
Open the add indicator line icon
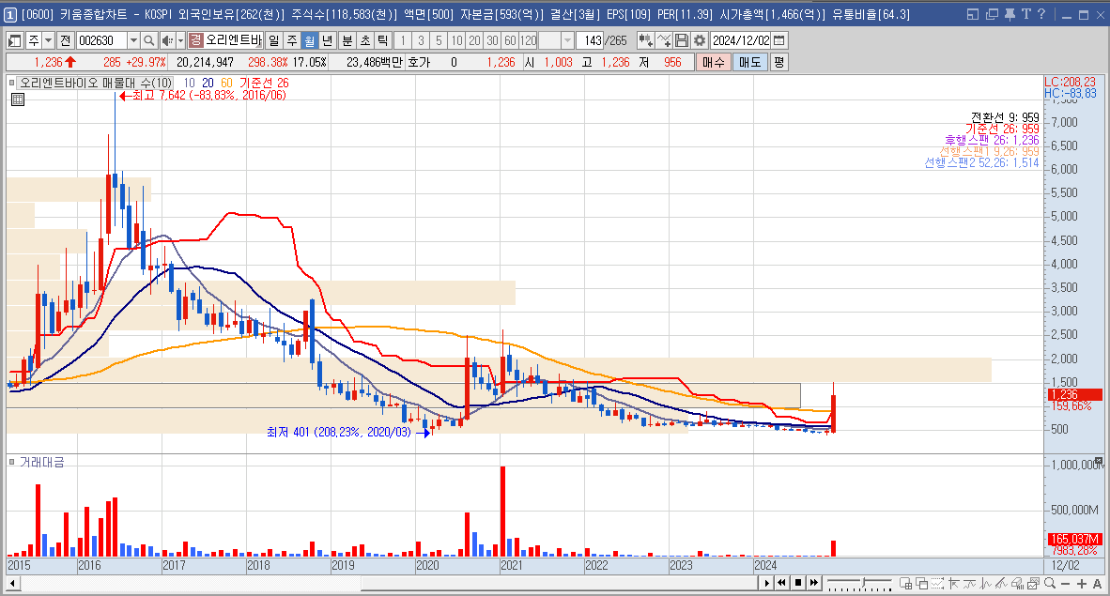[x=663, y=41]
